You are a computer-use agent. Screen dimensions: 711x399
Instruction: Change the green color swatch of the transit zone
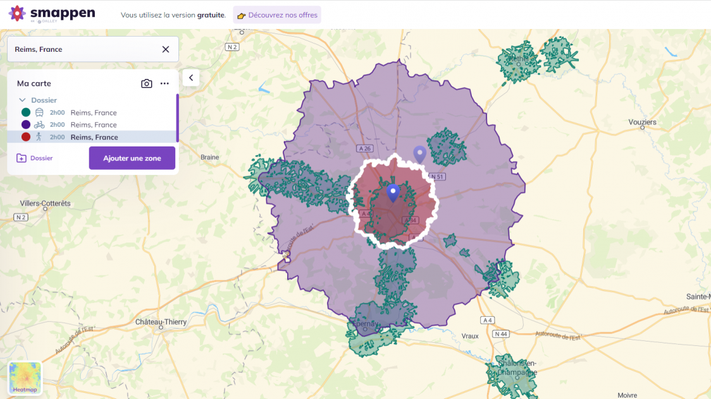(25, 112)
